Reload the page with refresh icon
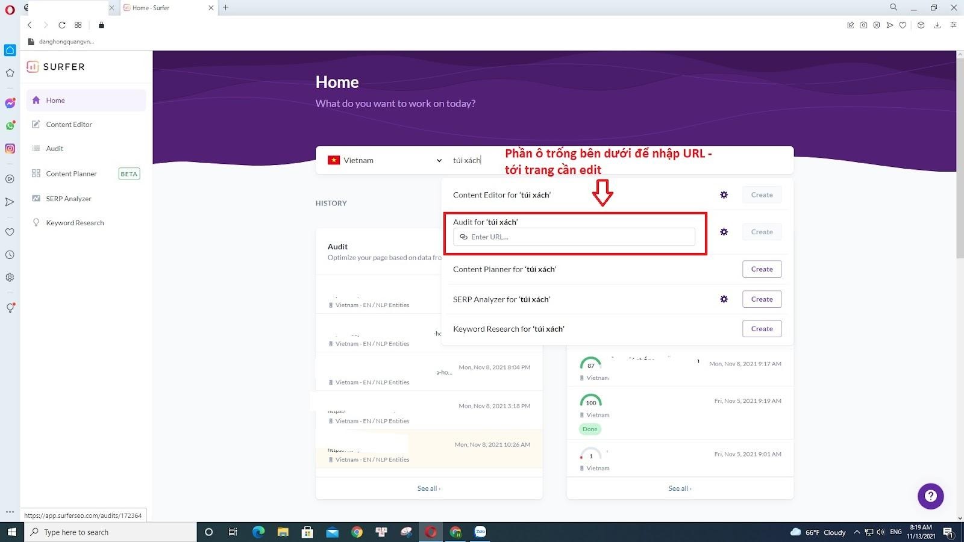Screen dimensions: 964x542 61,25
